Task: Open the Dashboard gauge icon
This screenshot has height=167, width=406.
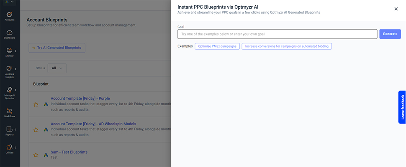Action: [x=9, y=33]
